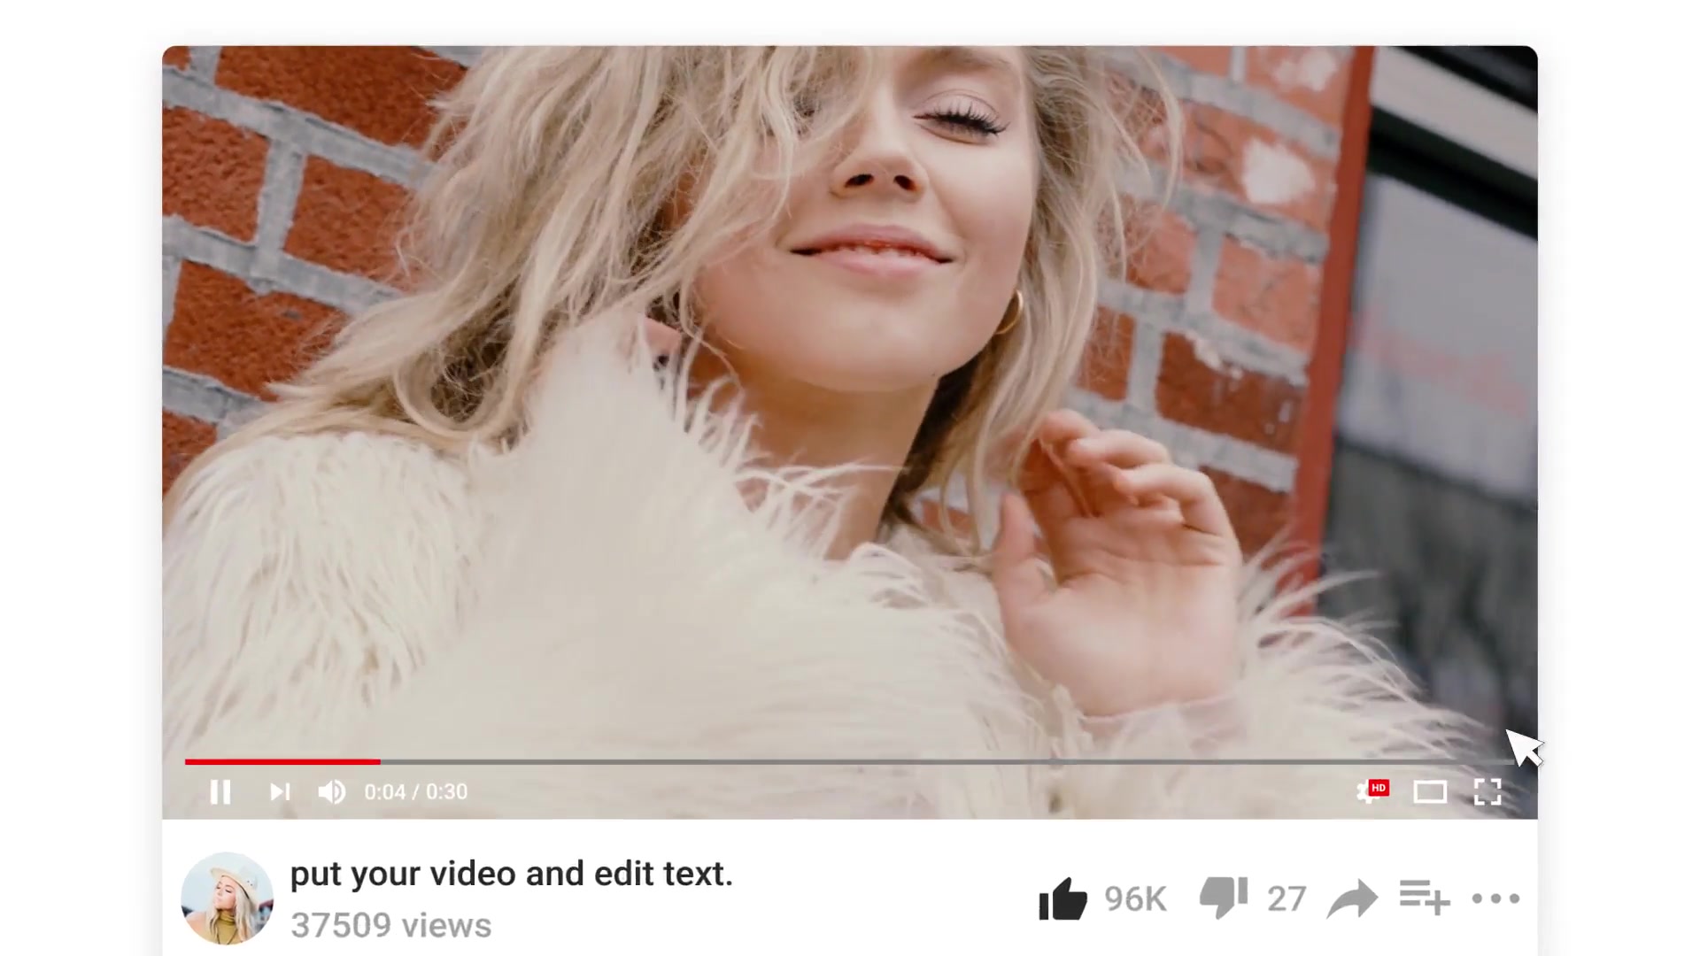Pause the video playback

[220, 791]
